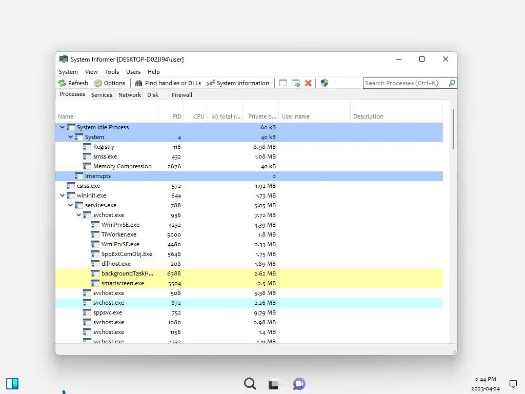Click the 8.98 MB private bytes value

click(x=265, y=147)
